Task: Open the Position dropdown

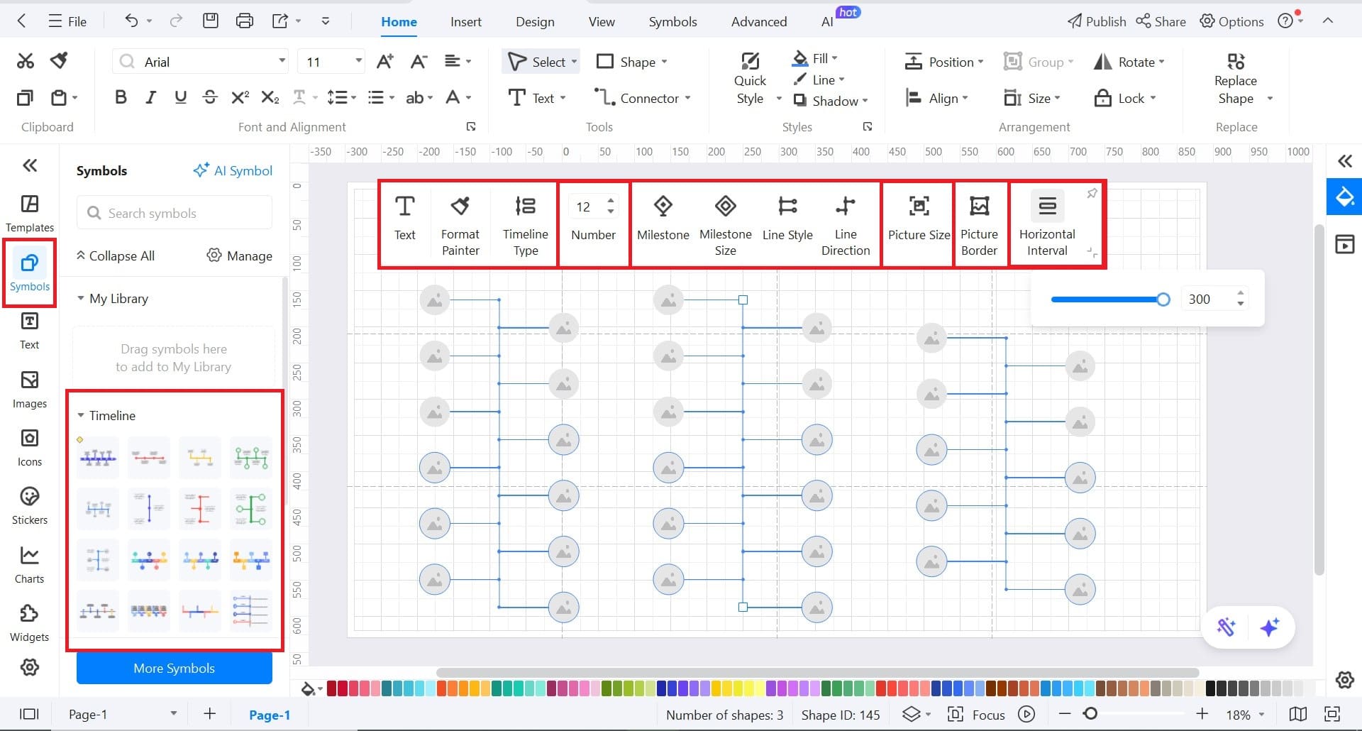Action: pyautogui.click(x=980, y=62)
